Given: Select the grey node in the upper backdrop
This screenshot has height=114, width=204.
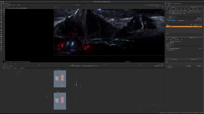Looking at the screenshot, I should tap(57, 78).
